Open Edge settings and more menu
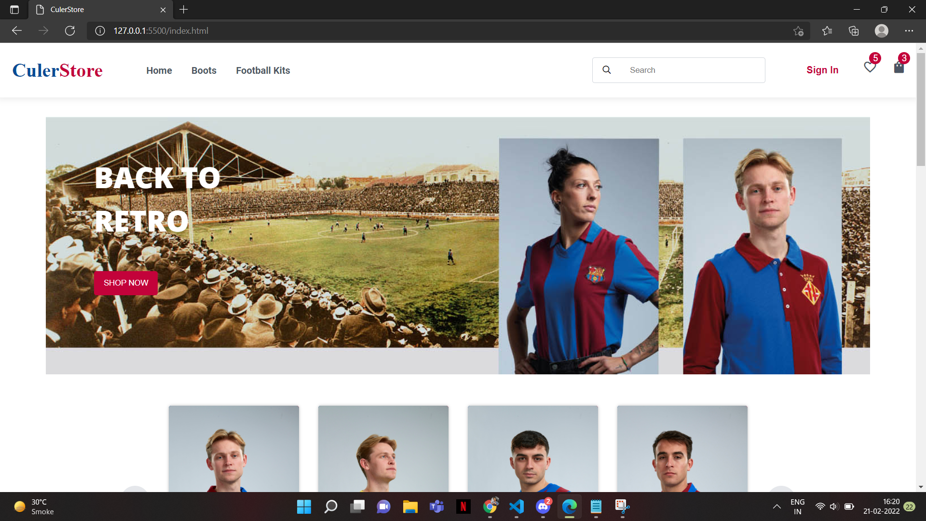This screenshot has height=521, width=926. [909, 31]
